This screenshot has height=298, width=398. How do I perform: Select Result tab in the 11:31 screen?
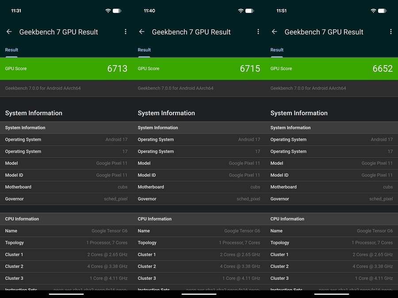click(x=11, y=50)
